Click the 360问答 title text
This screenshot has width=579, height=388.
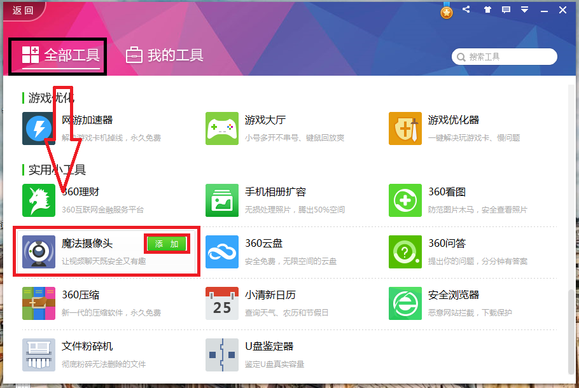coord(447,243)
